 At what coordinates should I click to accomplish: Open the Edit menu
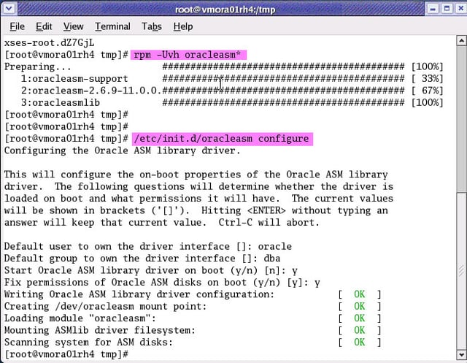pos(44,26)
